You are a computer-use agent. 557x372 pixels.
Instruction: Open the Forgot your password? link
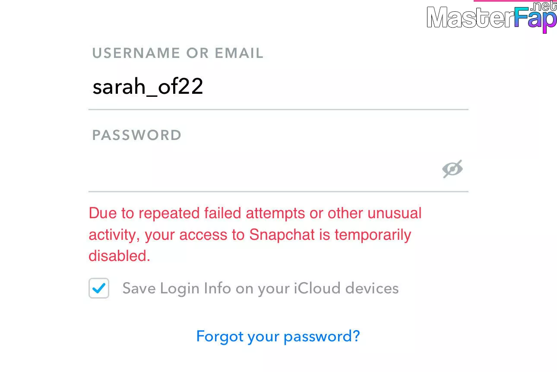(x=278, y=336)
